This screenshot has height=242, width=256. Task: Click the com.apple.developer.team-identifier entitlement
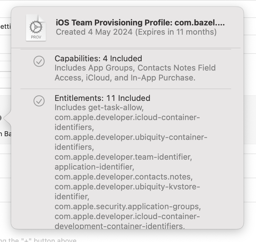pos(123,157)
